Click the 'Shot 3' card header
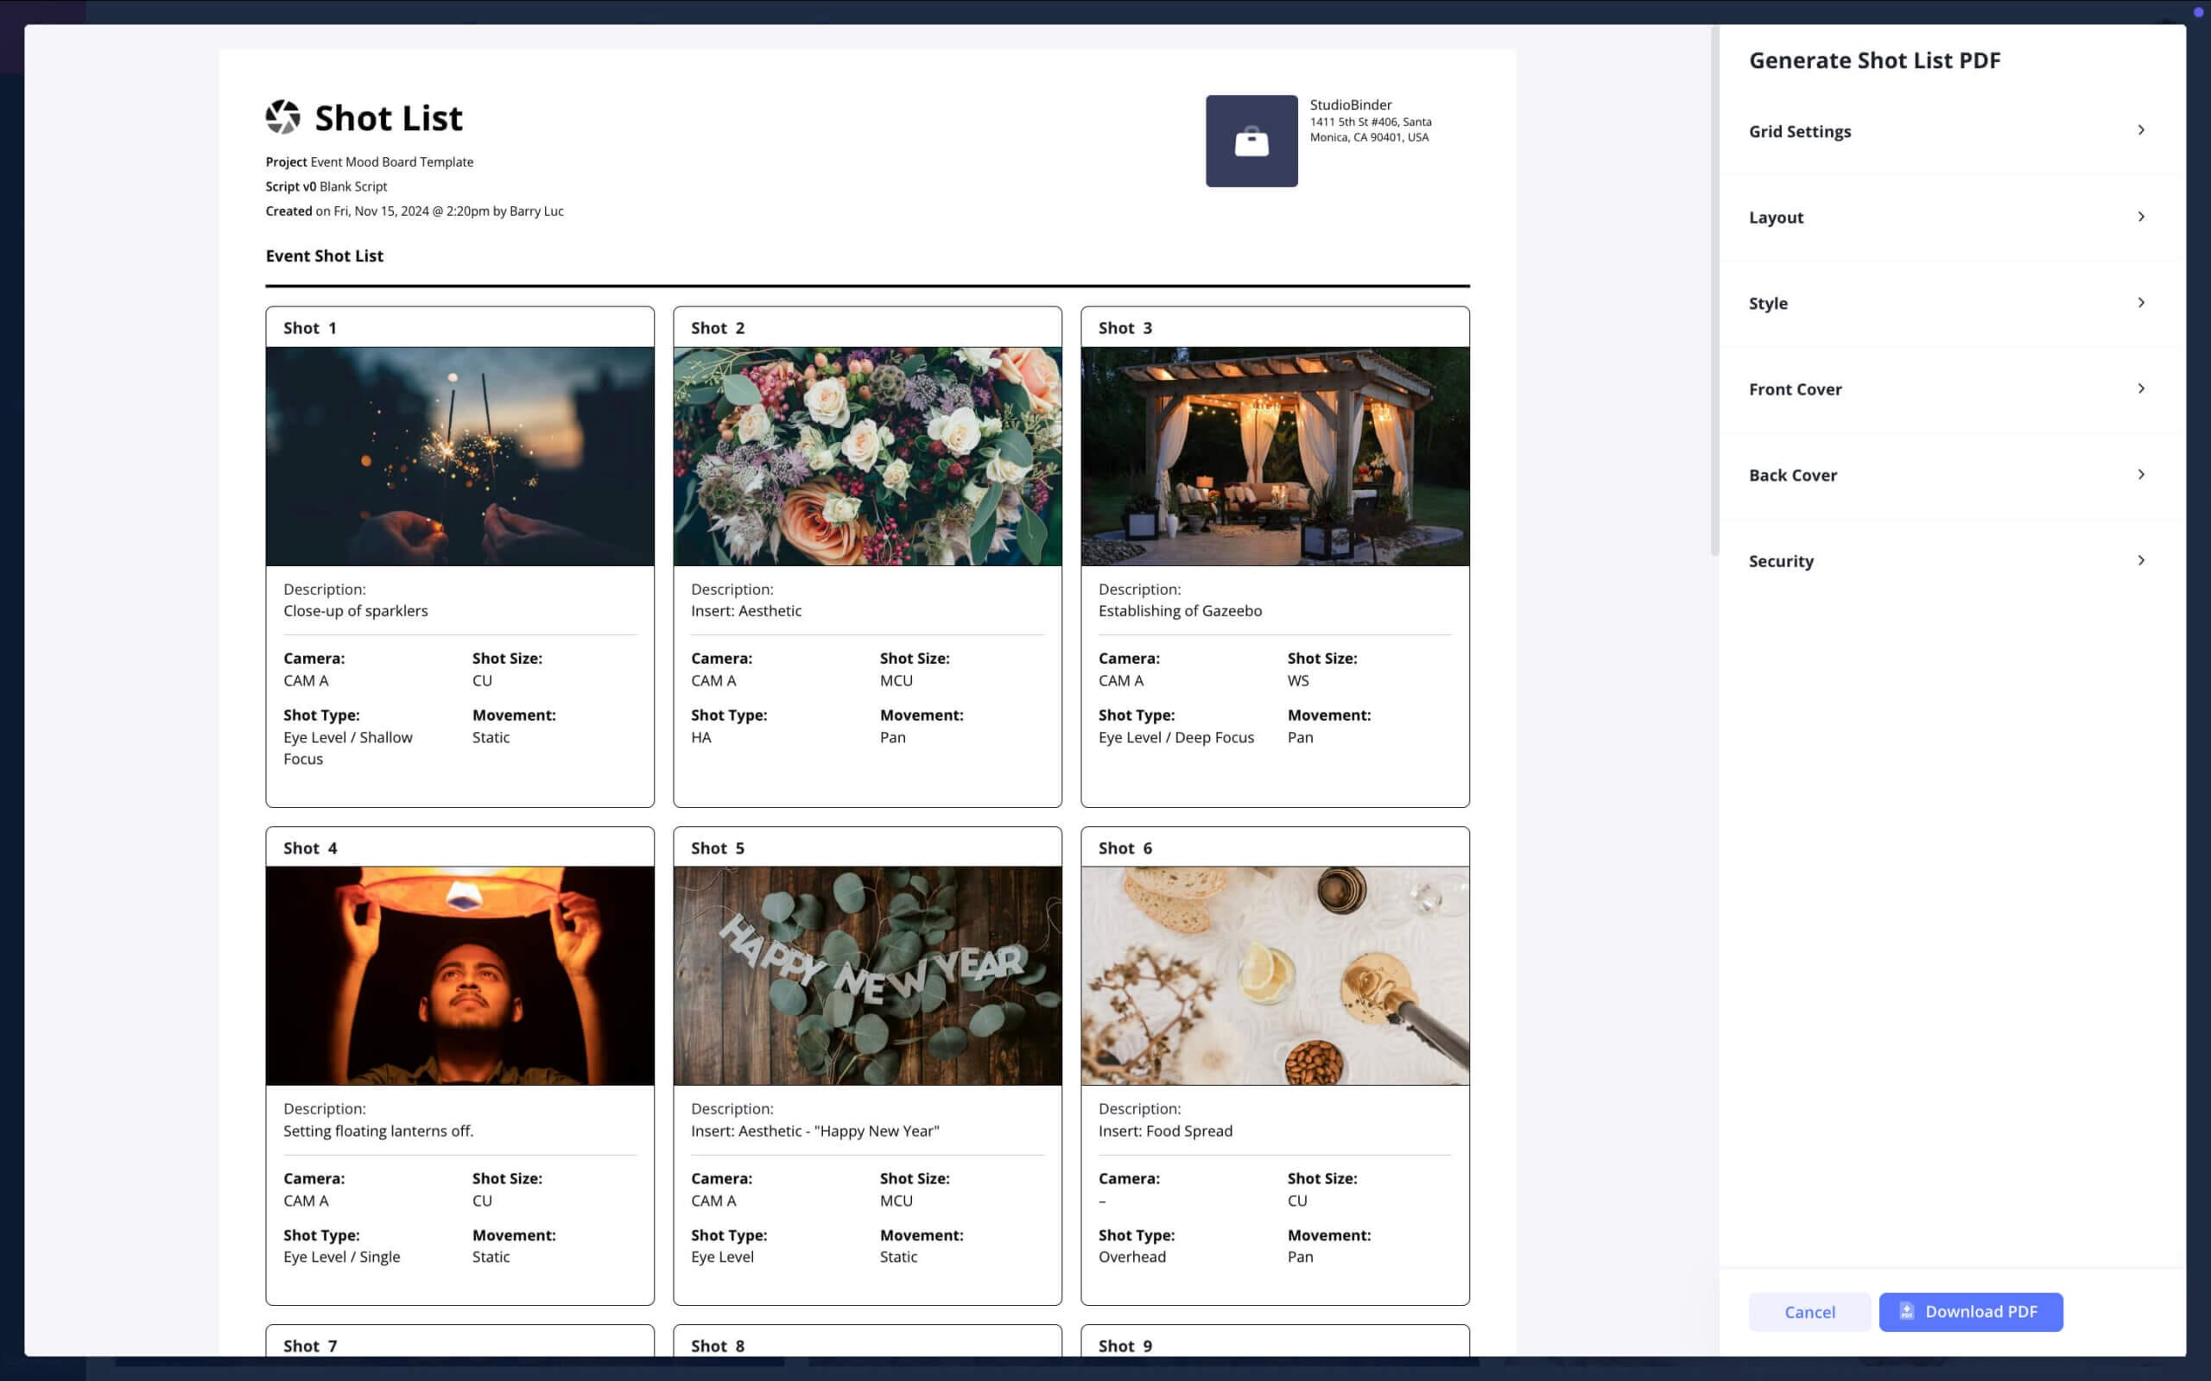Viewport: 2211px width, 1381px height. (1275, 327)
